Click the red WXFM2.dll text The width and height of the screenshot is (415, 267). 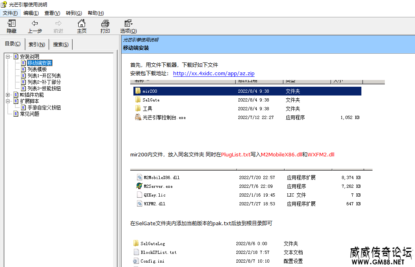pos(321,154)
